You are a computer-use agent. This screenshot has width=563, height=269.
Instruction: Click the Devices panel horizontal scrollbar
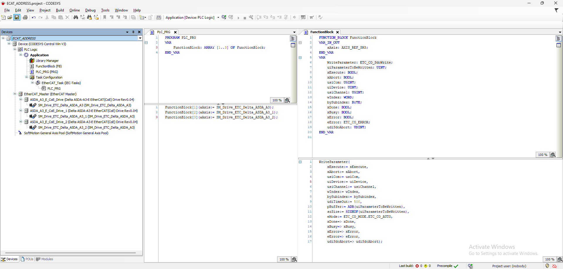pyautogui.click(x=70, y=253)
